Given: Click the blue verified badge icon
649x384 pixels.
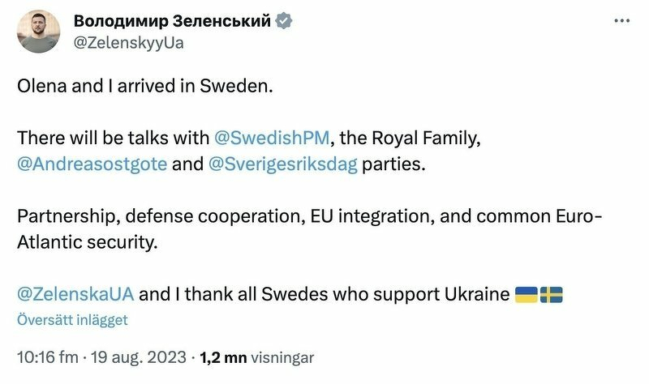Looking at the screenshot, I should coord(283,22).
